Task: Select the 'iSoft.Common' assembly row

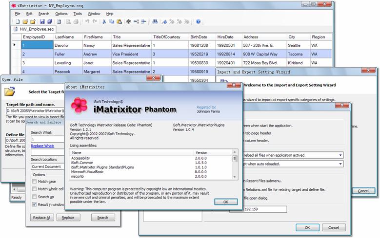Action: (151, 163)
